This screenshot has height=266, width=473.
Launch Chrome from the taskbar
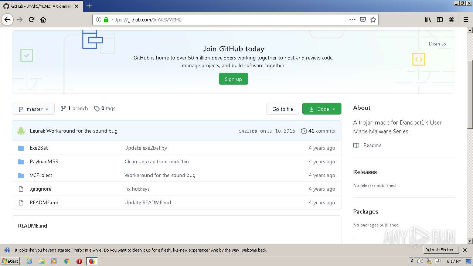(67, 261)
